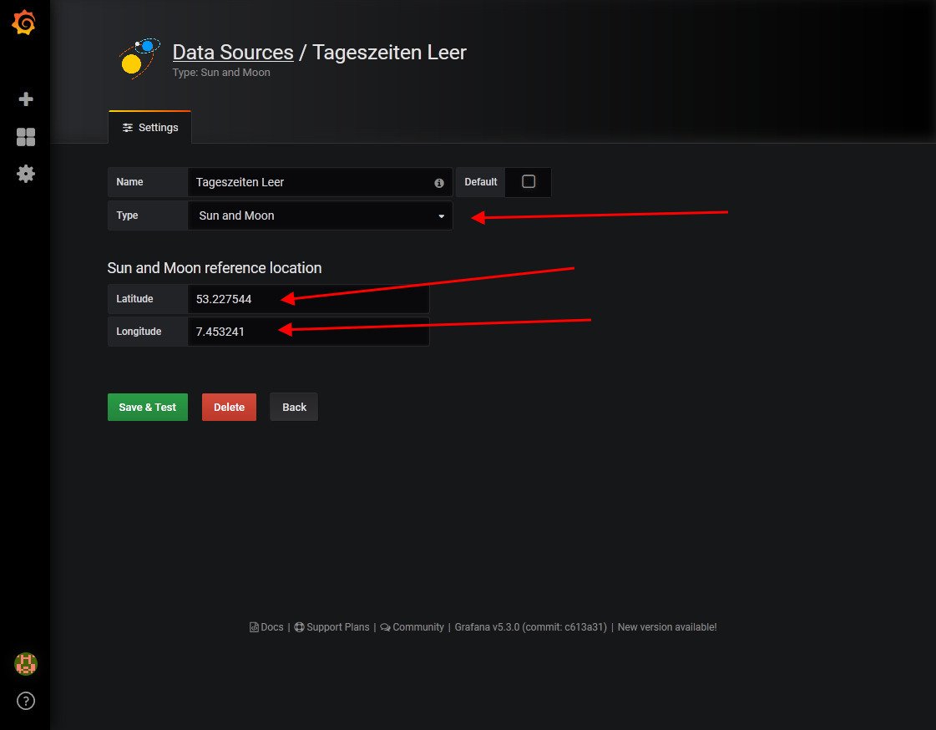Open the Data Sources breadcrumb link
The height and width of the screenshot is (730, 936).
pos(232,52)
